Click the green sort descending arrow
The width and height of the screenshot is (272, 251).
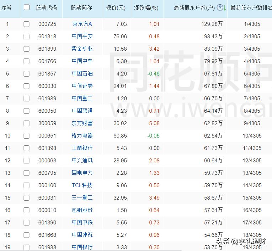(225, 7)
